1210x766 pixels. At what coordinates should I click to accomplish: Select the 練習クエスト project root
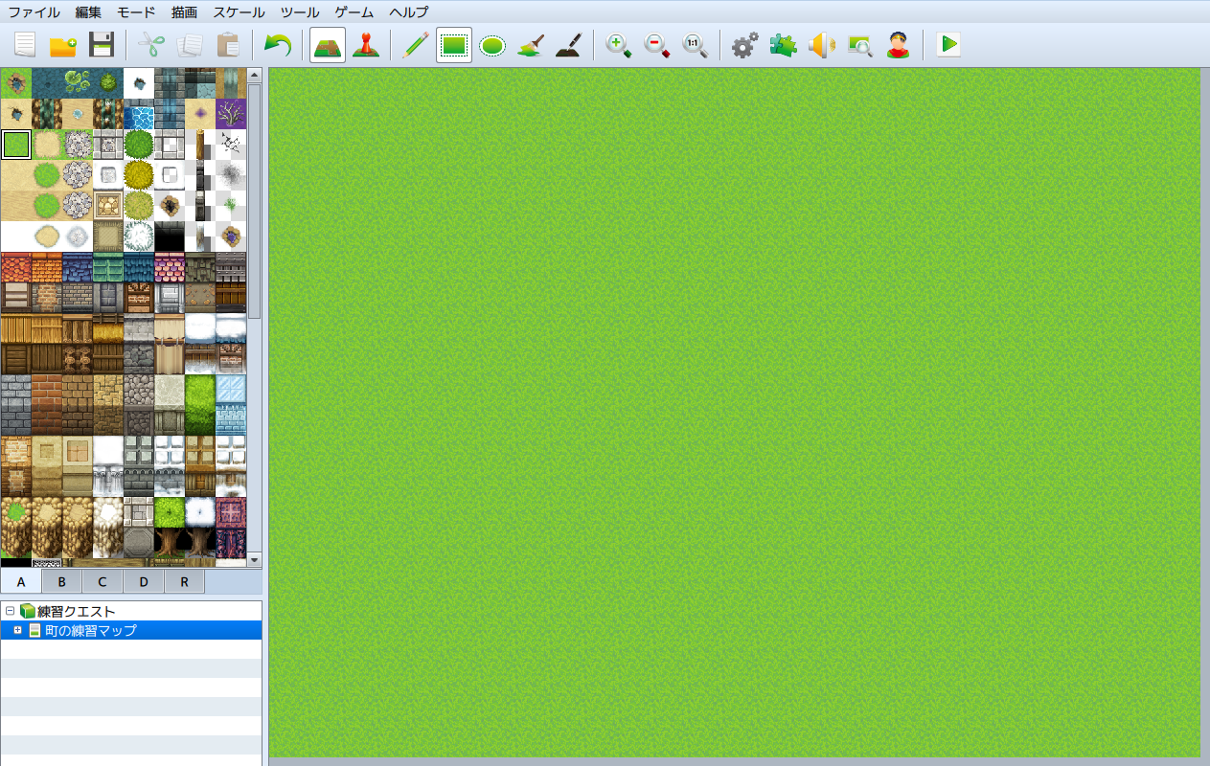click(x=77, y=611)
